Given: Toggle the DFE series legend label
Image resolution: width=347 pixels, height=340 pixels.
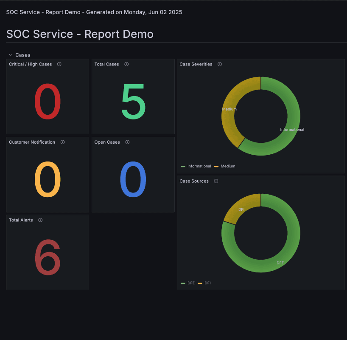Looking at the screenshot, I should click(x=191, y=283).
